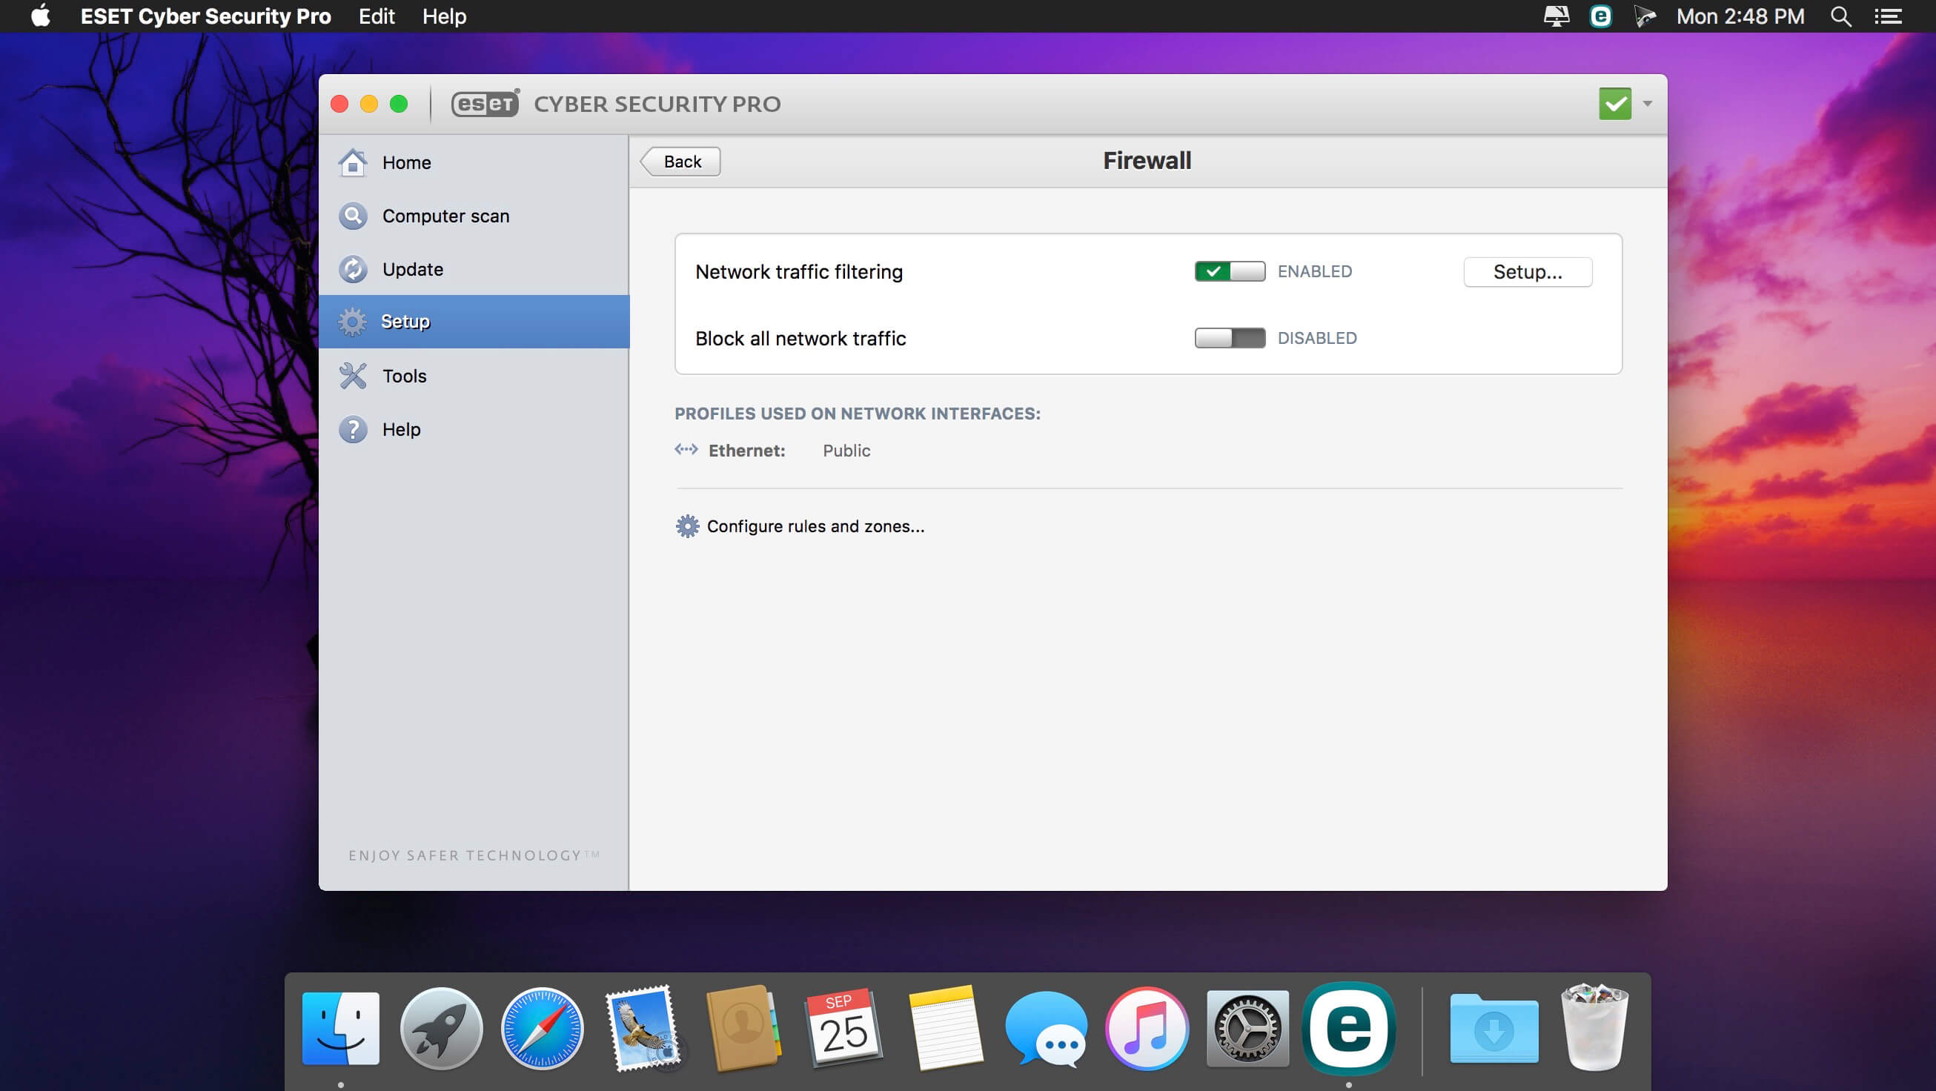Open the Edit menu
Image resolution: width=1936 pixels, height=1091 pixels.
point(377,16)
